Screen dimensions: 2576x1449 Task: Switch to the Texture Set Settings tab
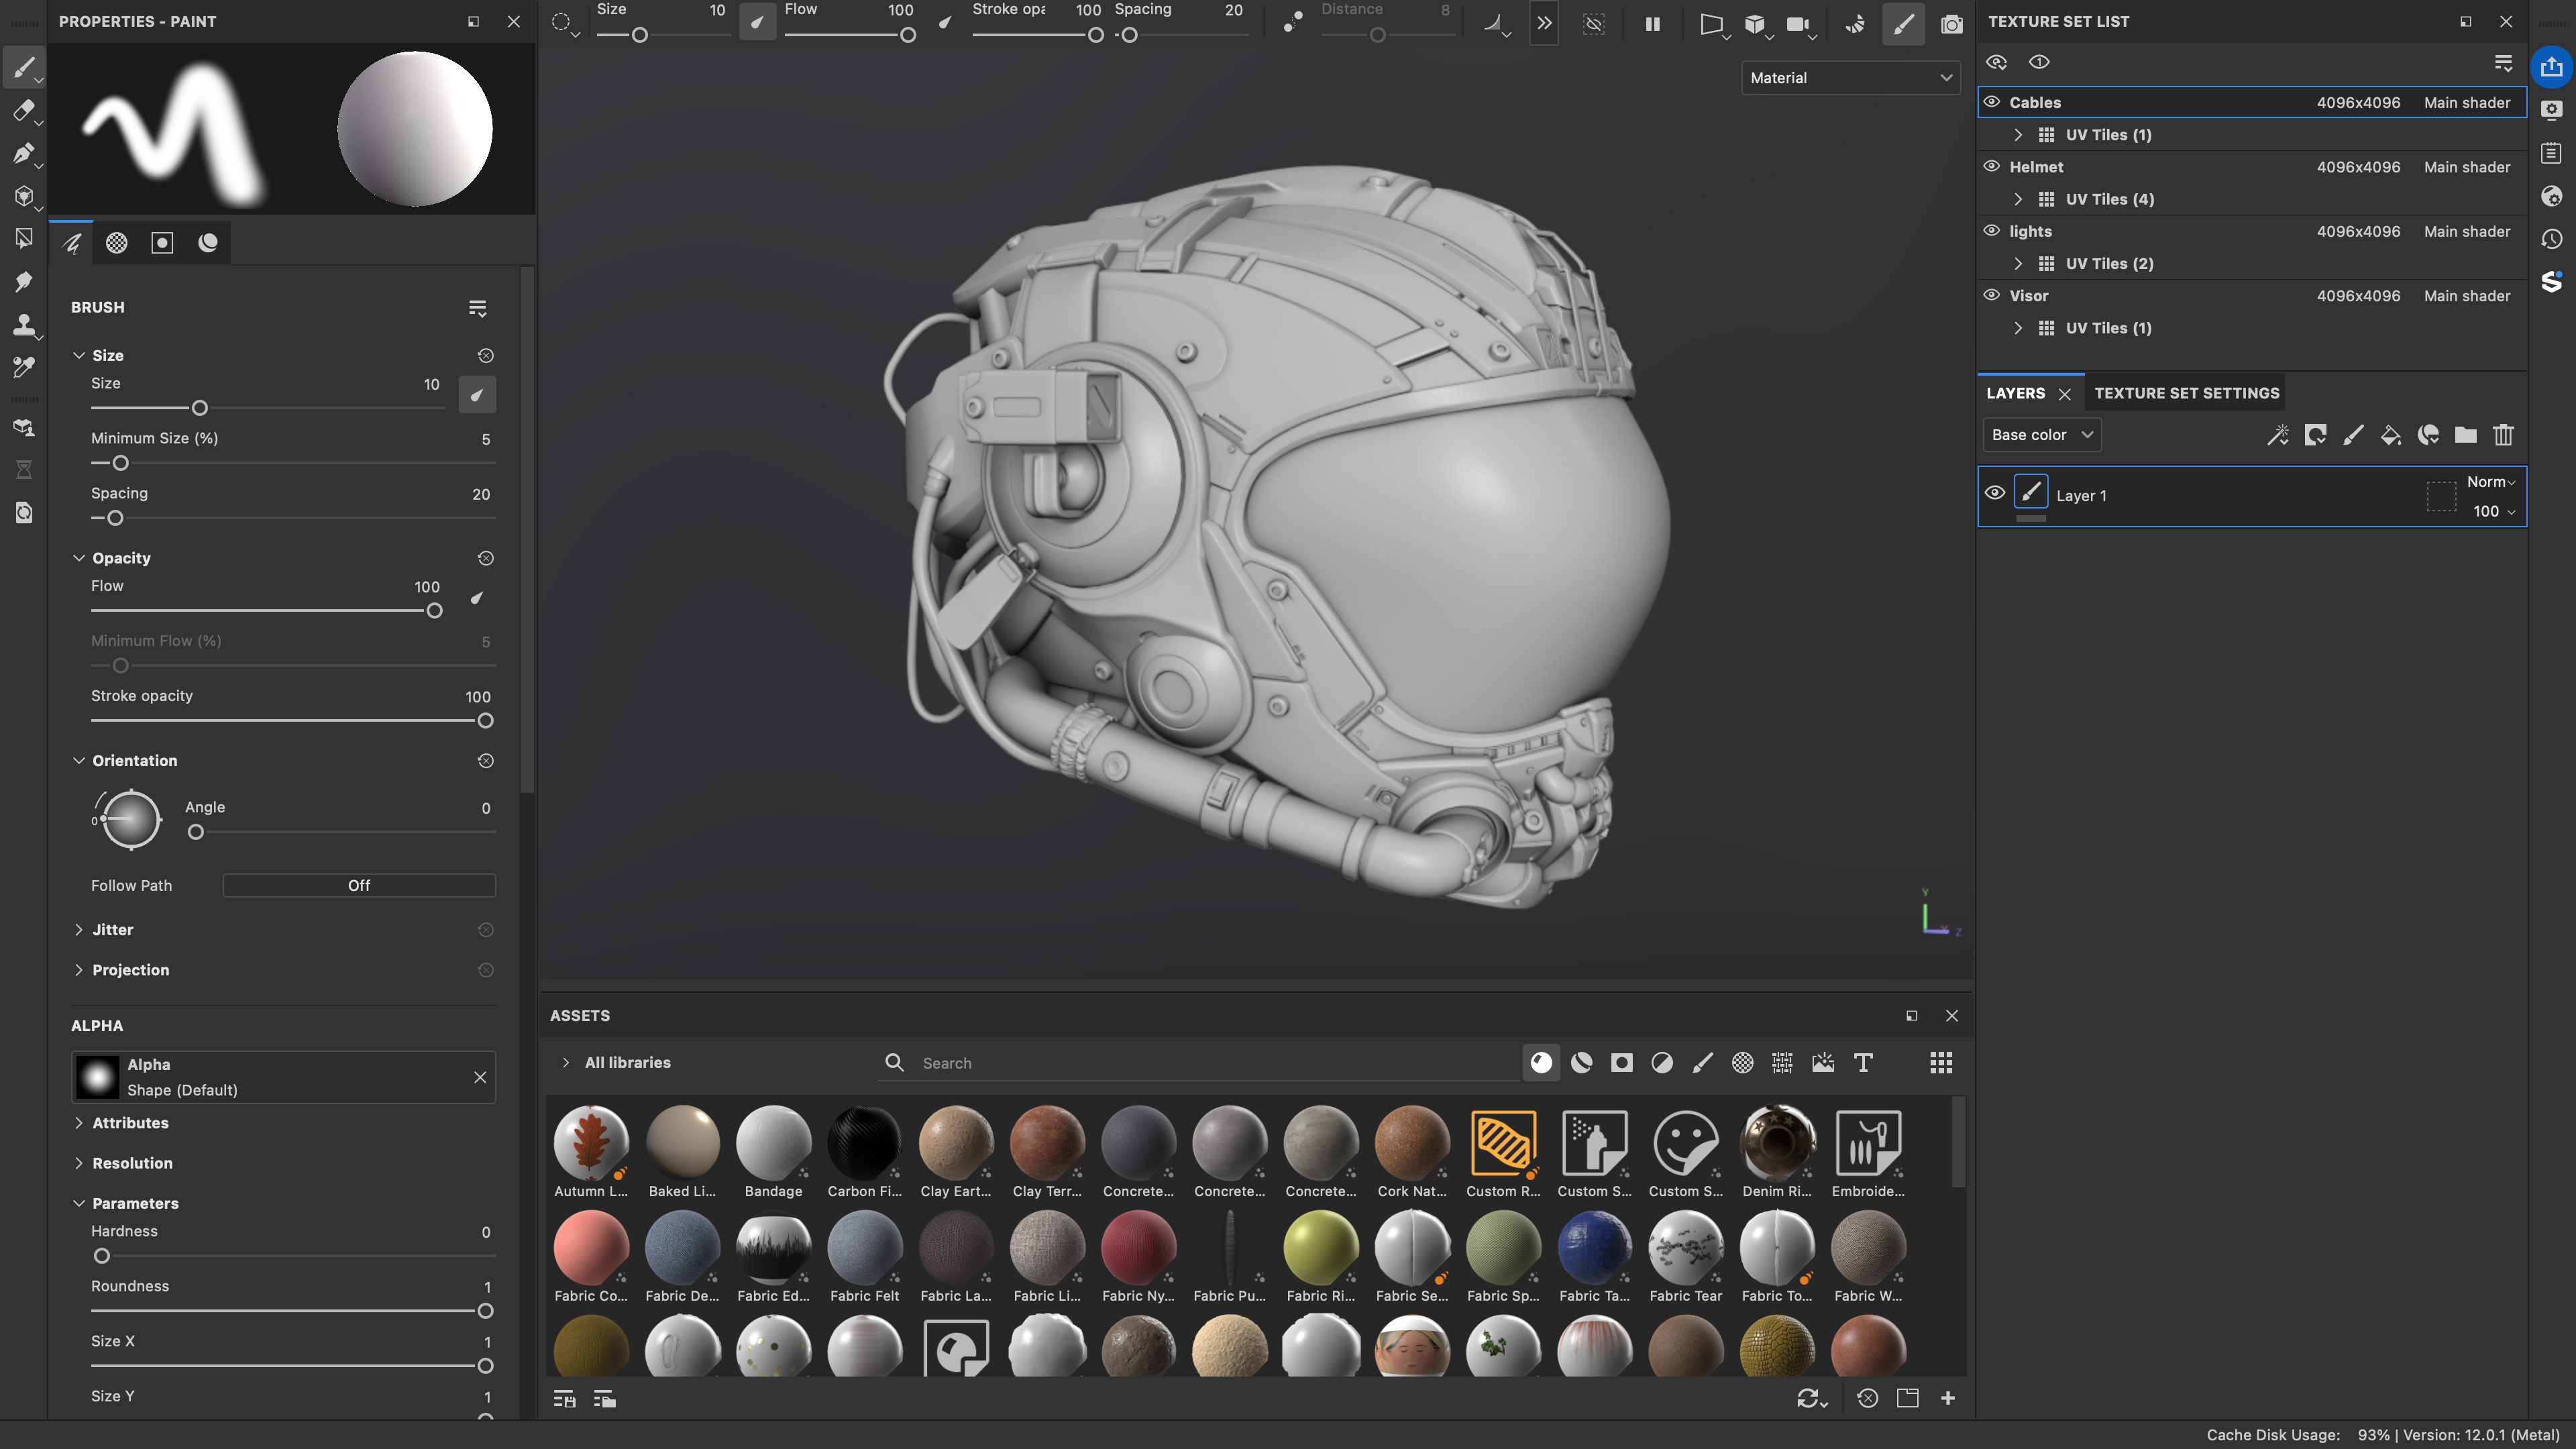2187,392
